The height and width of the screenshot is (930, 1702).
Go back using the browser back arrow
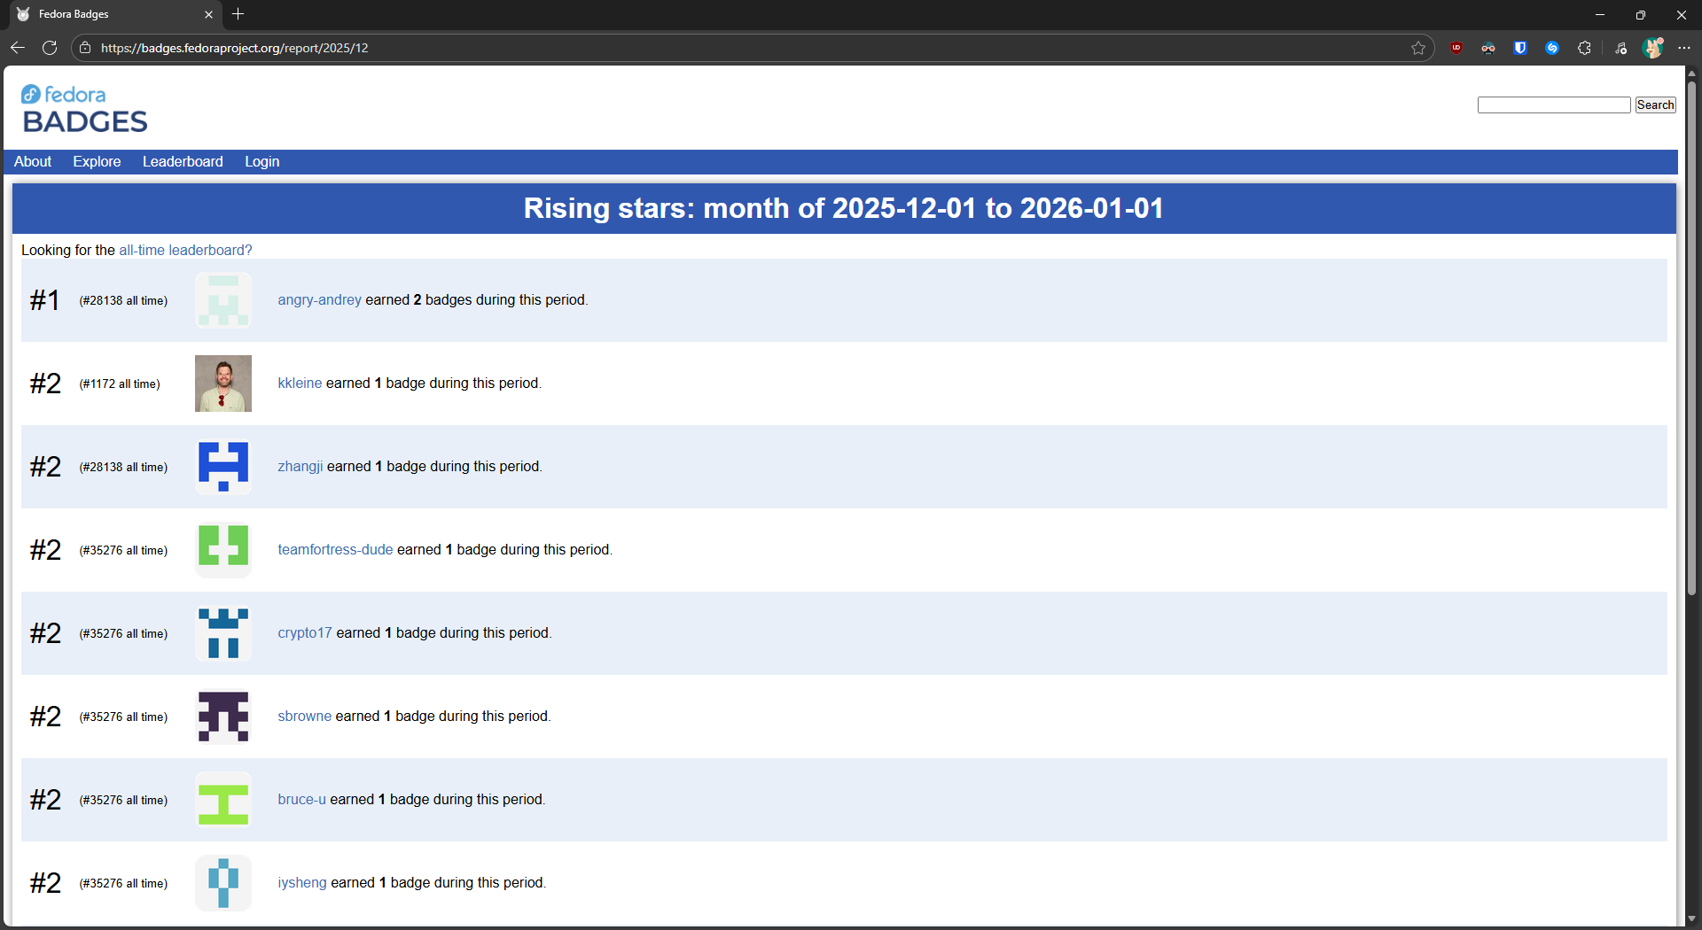18,48
